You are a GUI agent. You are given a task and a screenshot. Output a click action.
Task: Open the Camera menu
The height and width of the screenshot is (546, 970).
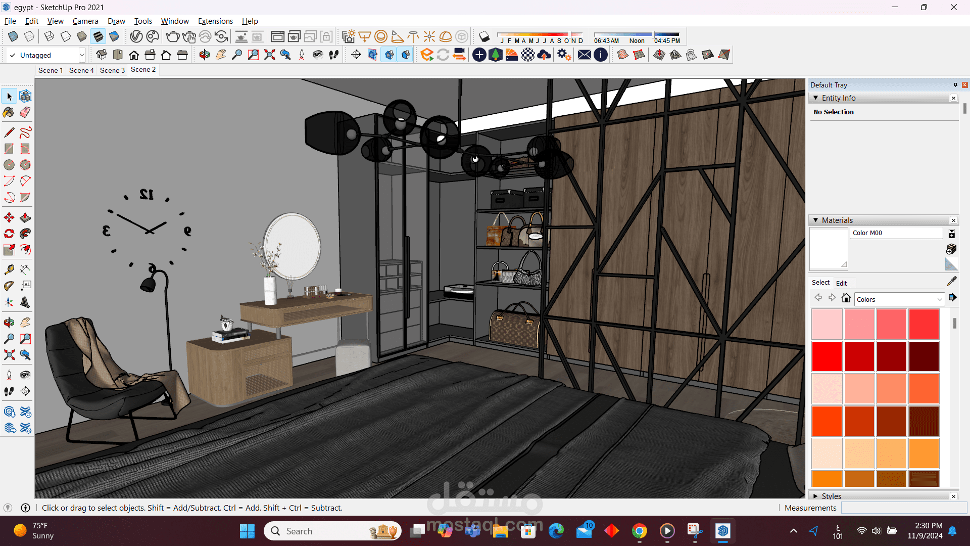tap(85, 21)
